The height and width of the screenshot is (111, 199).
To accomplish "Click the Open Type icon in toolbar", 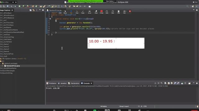I will (x=41, y=6).
